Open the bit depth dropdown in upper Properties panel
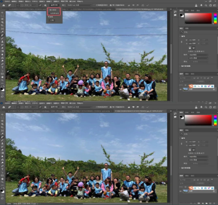The height and width of the screenshot is (205, 218). [198, 58]
